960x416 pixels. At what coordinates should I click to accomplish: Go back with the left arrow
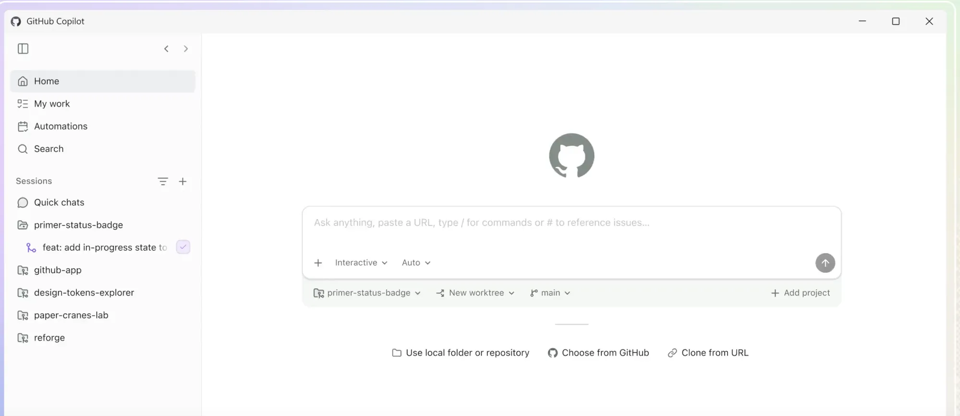166,49
